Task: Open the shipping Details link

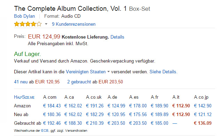Action: click(x=117, y=37)
